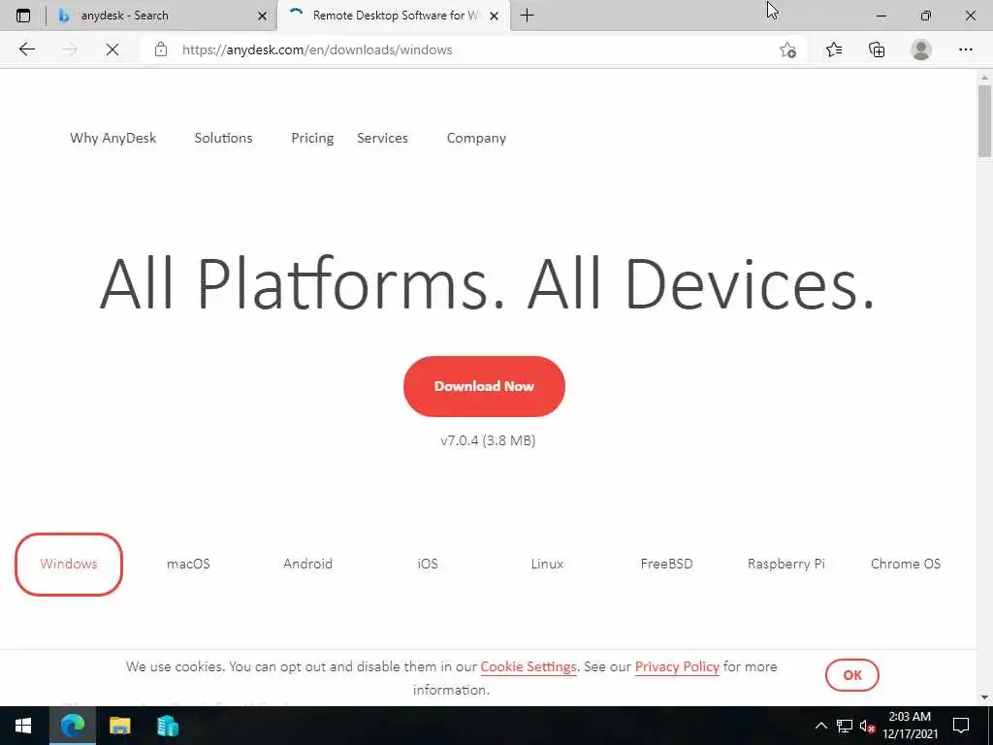
Task: Click the Download Now button
Action: point(484,386)
